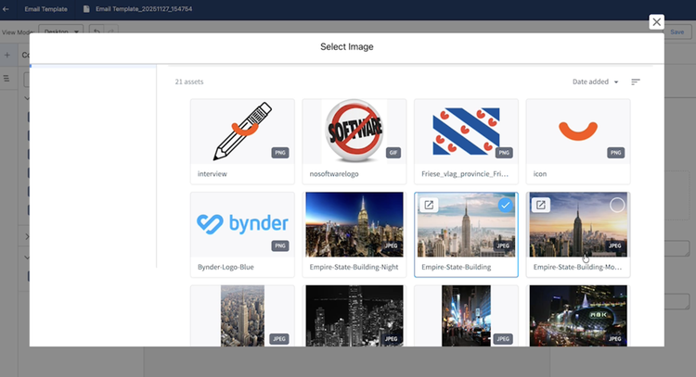Select the Bynder-Logo-Blue asset
The height and width of the screenshot is (377, 696).
pyautogui.click(x=242, y=224)
